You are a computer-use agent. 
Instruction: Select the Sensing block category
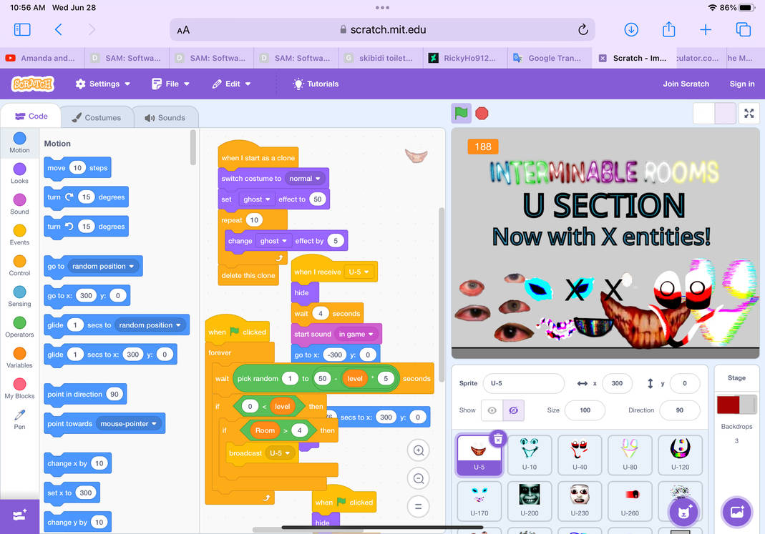[19, 296]
